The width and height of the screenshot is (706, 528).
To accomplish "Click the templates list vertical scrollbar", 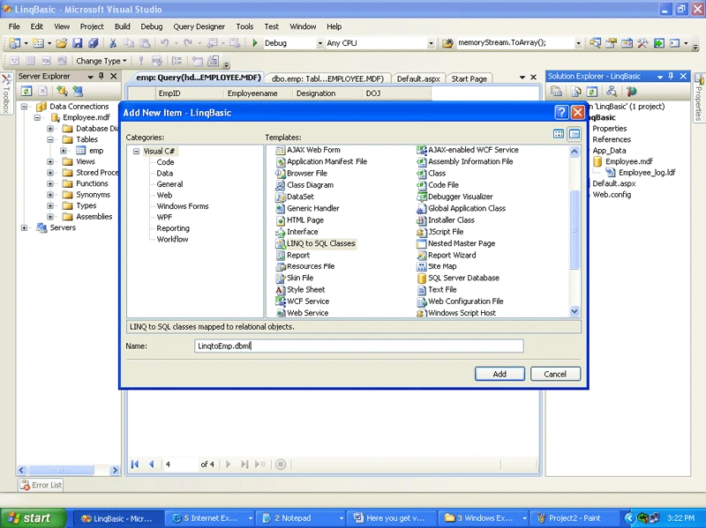I will point(575,231).
